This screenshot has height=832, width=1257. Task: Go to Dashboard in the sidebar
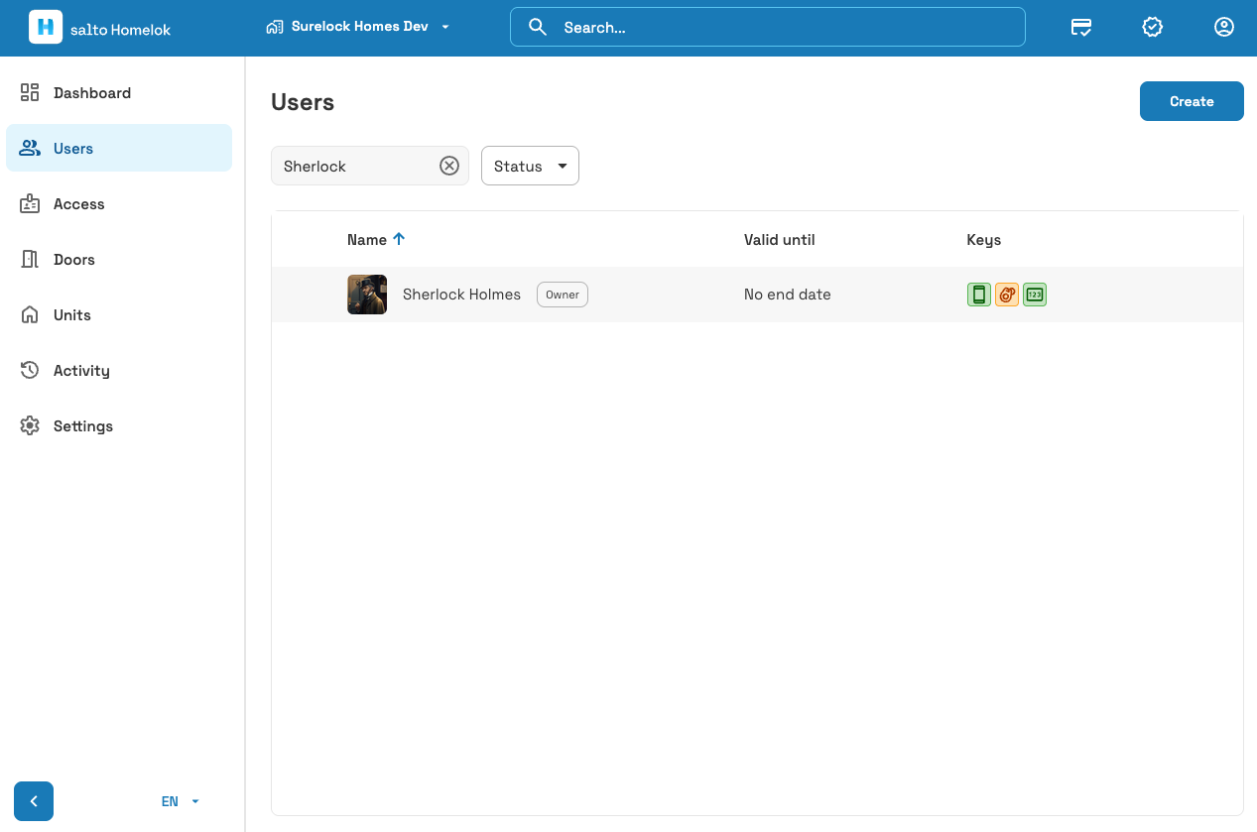pos(119,93)
